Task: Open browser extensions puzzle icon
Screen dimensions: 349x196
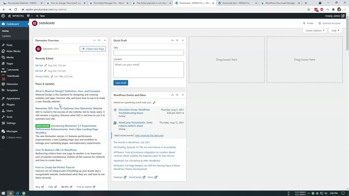Action: (x=333, y=9)
